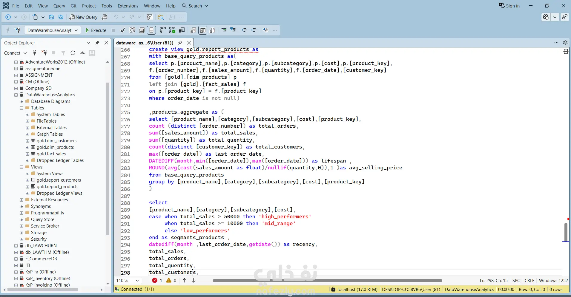
Task: Click the editor horizontal scrollbar thumb
Action: click(x=327, y=281)
